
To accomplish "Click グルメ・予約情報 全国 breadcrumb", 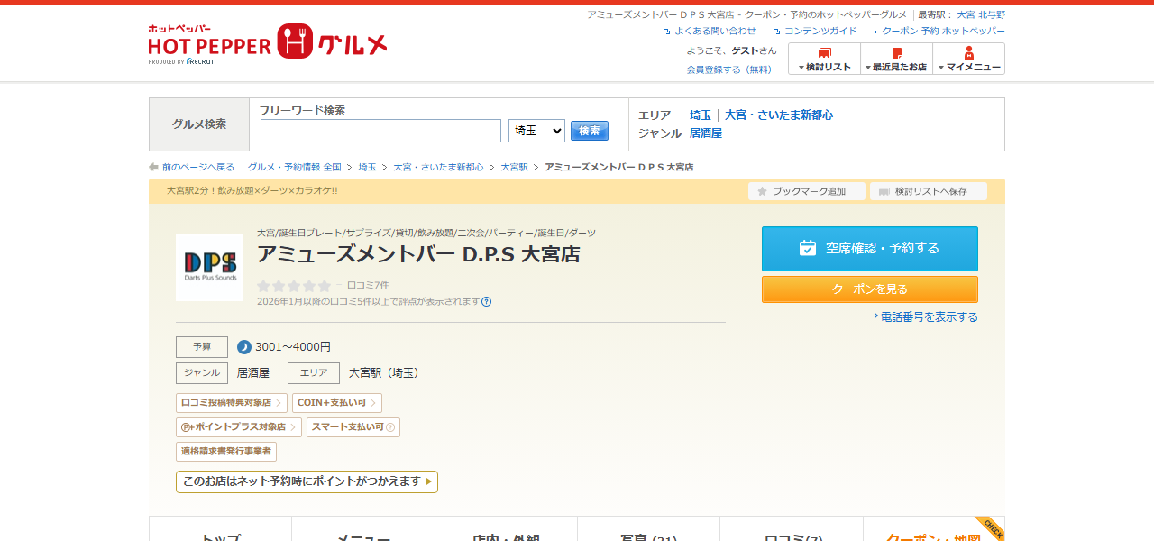I will [295, 167].
